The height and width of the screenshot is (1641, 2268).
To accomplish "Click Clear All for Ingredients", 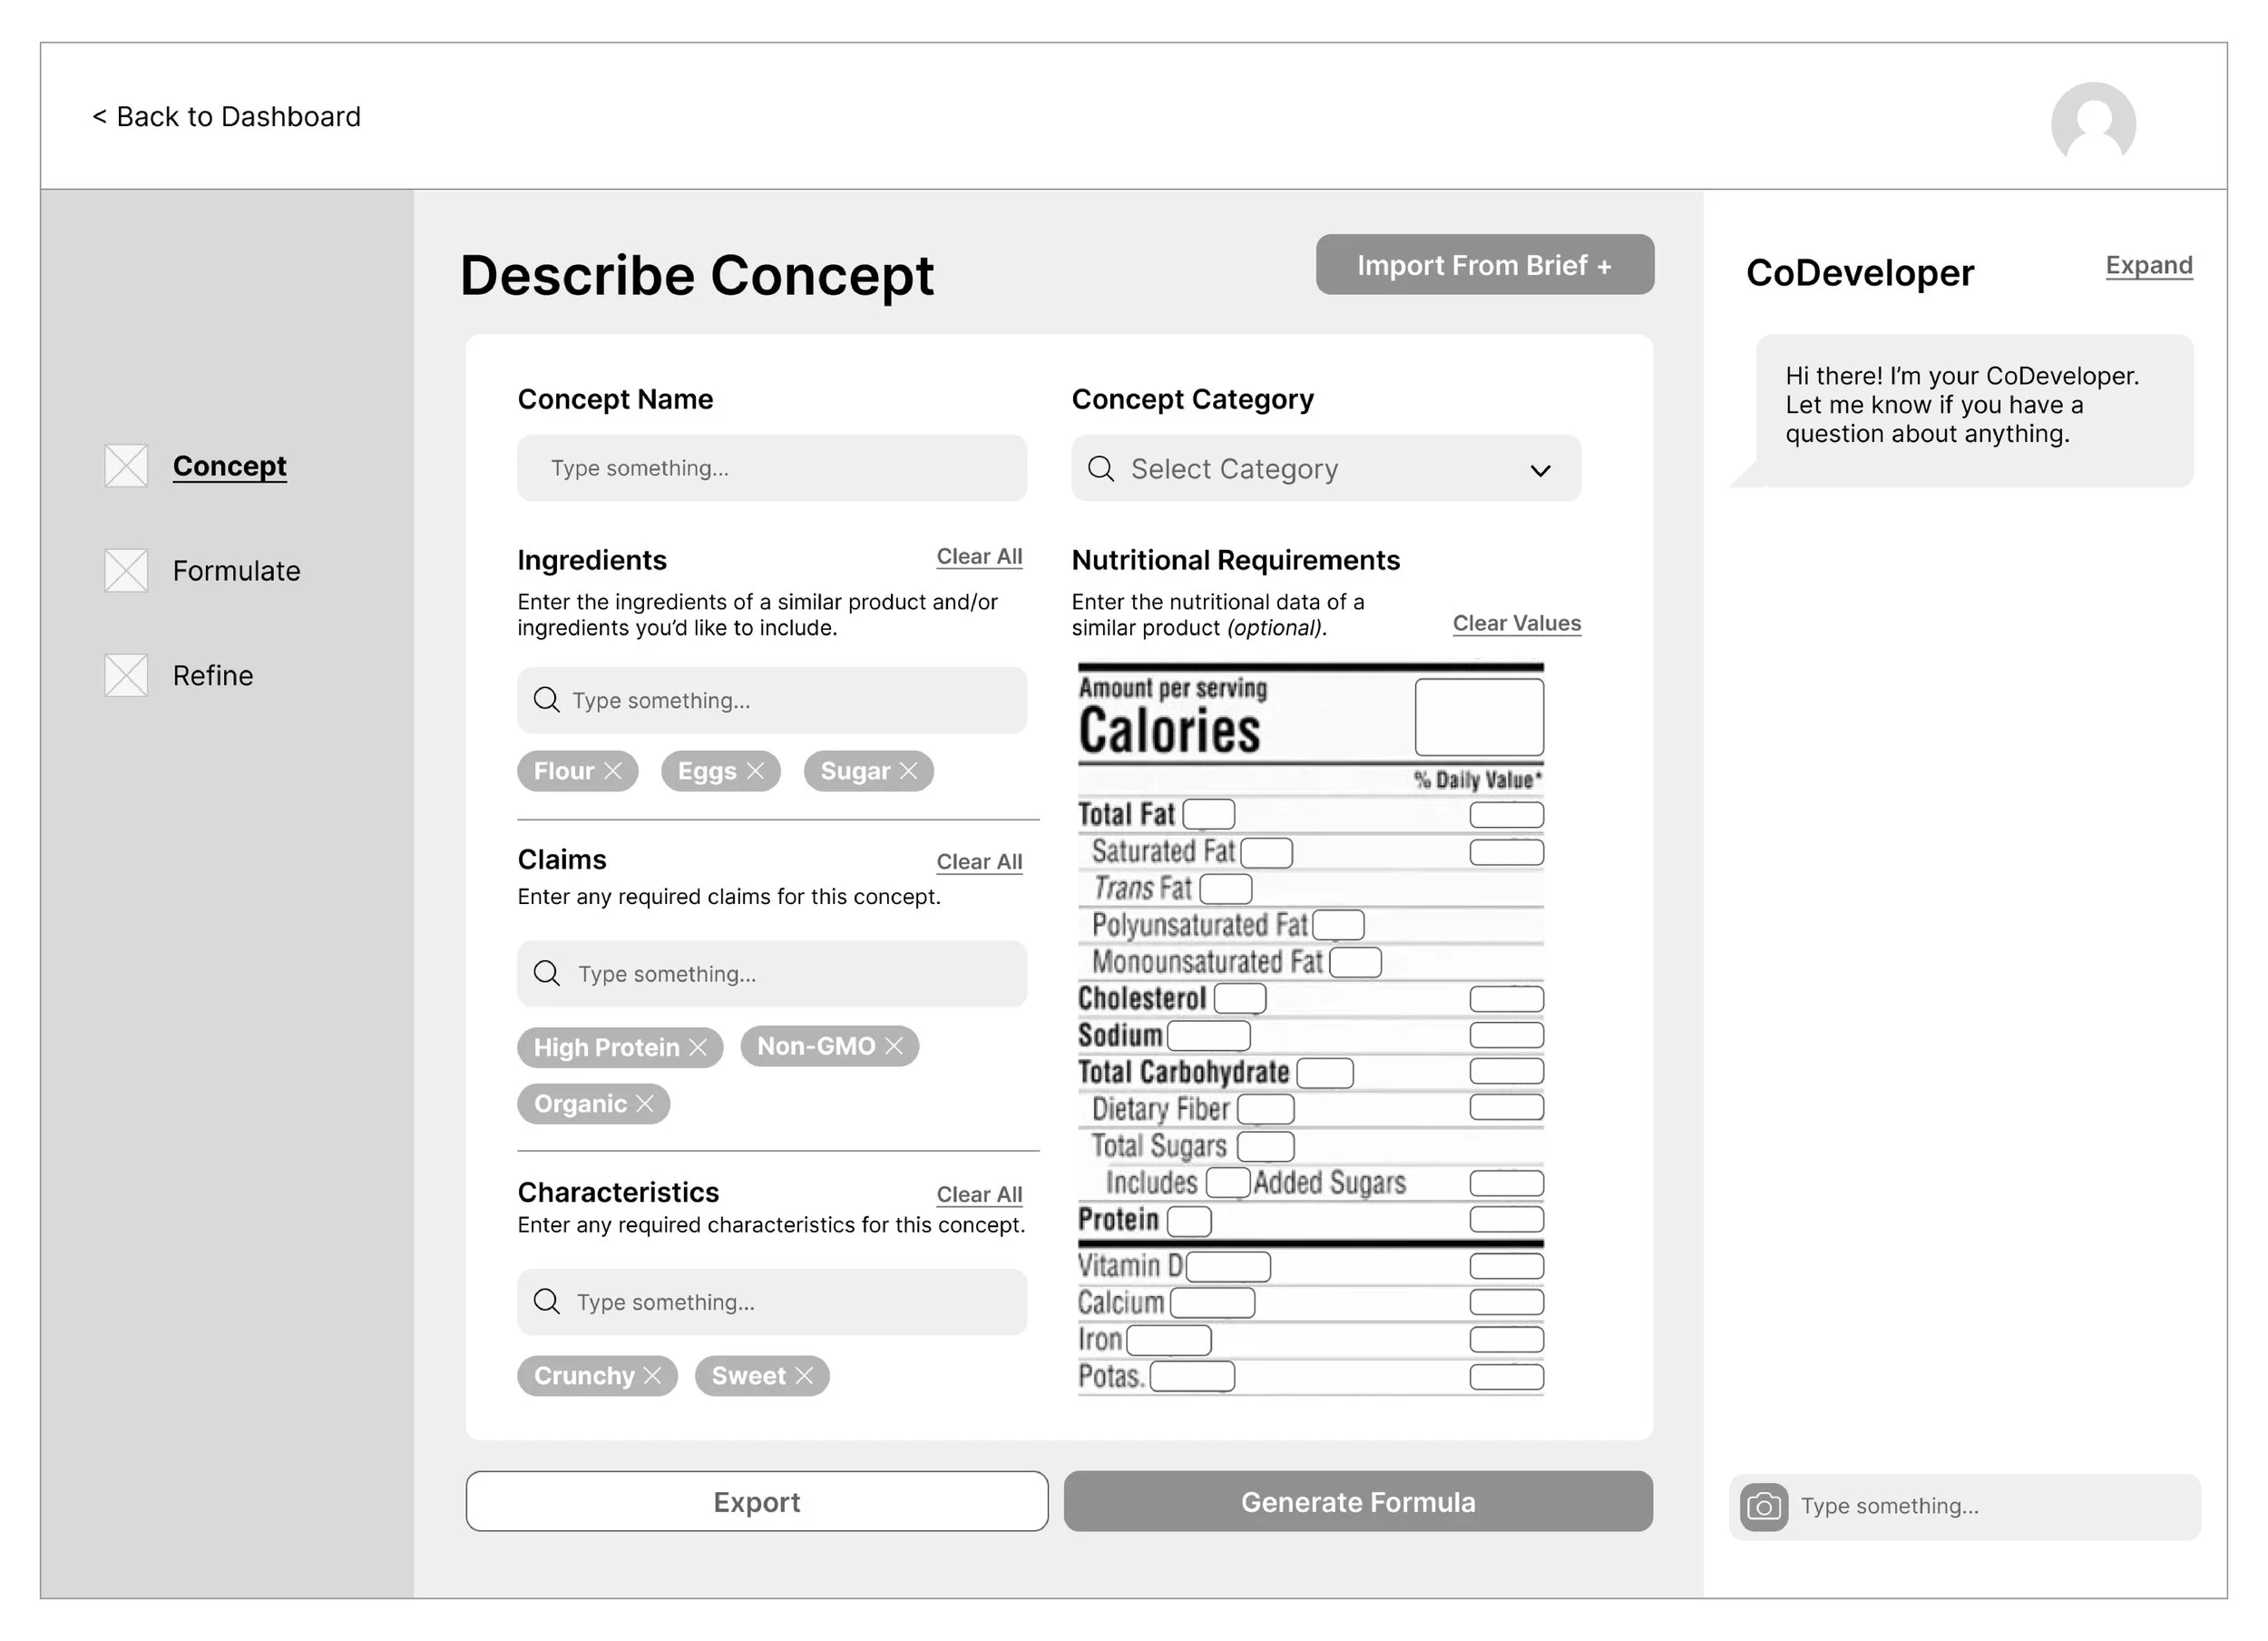I will 978,556.
